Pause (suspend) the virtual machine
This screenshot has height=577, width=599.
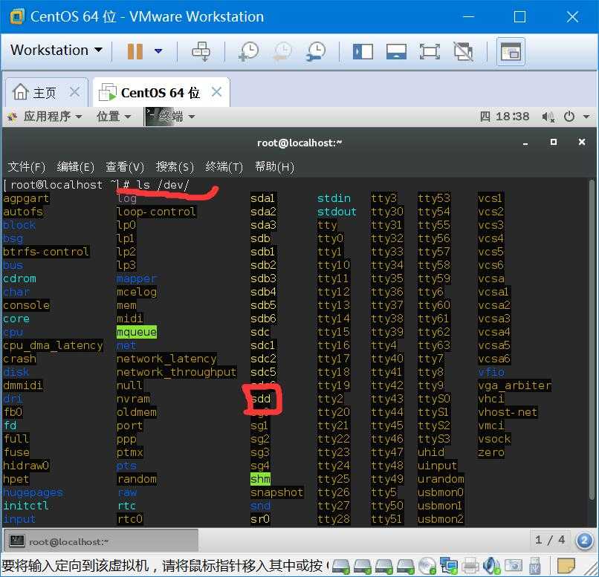[x=135, y=51]
